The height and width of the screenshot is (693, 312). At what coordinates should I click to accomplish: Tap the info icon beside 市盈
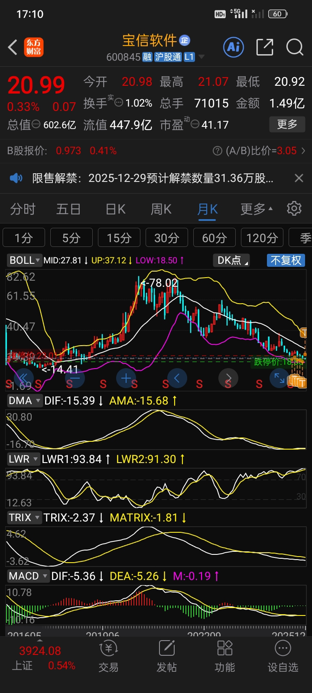[x=195, y=125]
